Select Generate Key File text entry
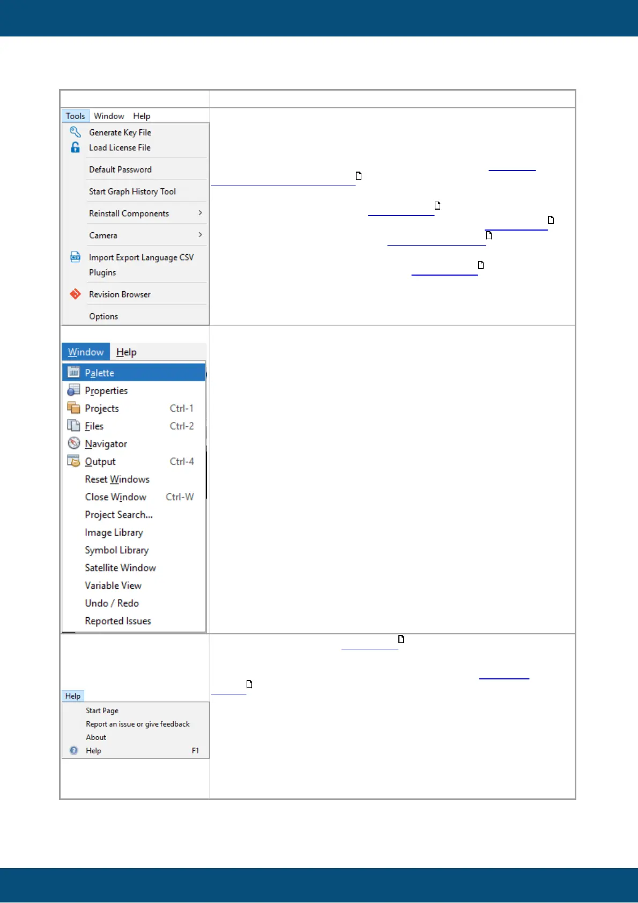Viewport: 638px width, 903px height. pyautogui.click(x=120, y=132)
